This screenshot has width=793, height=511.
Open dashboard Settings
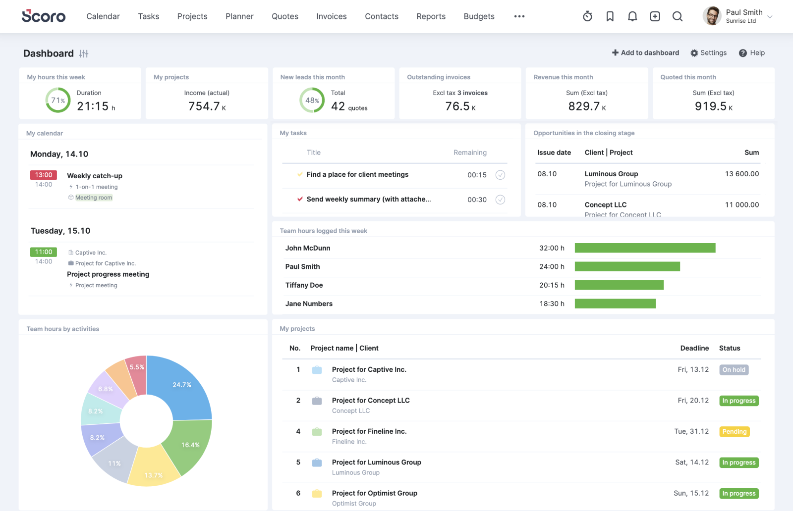pyautogui.click(x=709, y=52)
